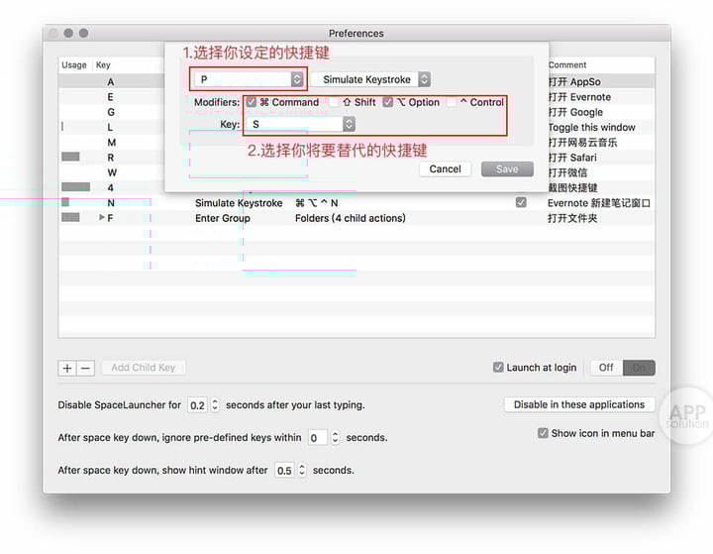This screenshot has width=713, height=554.
Task: Click Disable in these applications button
Action: coord(579,404)
